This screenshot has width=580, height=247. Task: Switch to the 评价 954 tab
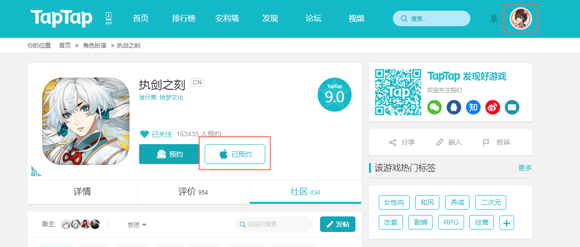(x=193, y=192)
